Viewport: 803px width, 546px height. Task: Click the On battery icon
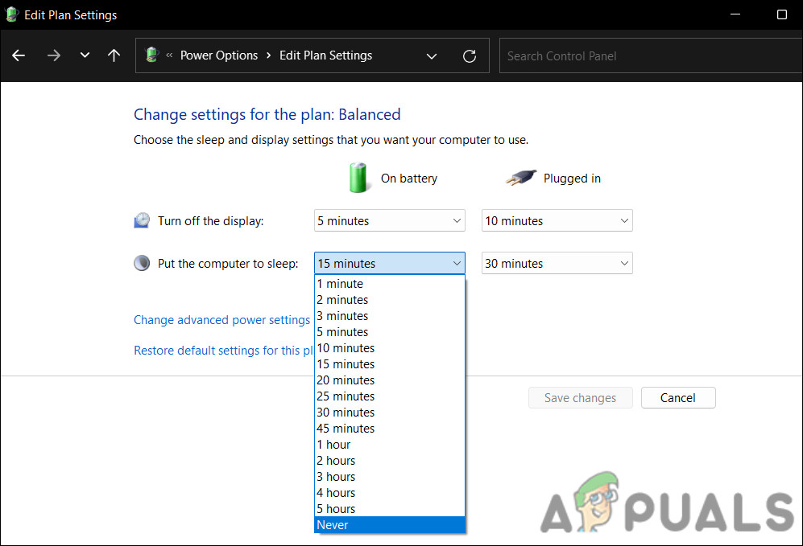(358, 178)
